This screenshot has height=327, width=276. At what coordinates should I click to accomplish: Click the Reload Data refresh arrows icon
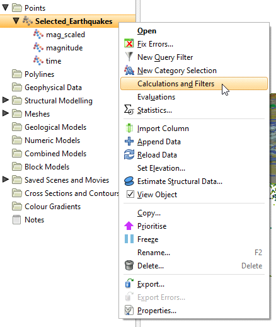click(129, 154)
